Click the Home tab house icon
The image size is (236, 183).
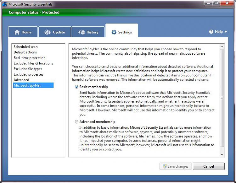pyautogui.click(x=17, y=32)
